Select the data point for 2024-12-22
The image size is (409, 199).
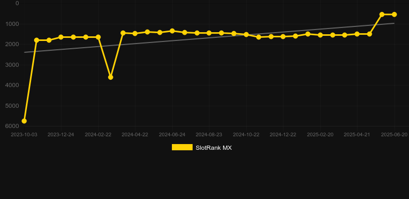283,37
